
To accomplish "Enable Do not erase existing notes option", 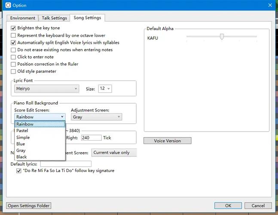I will (13, 50).
